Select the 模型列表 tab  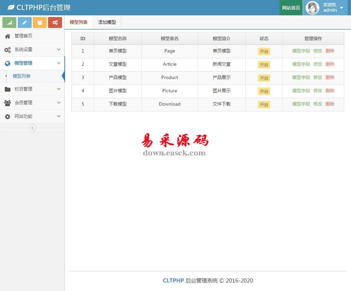point(79,22)
